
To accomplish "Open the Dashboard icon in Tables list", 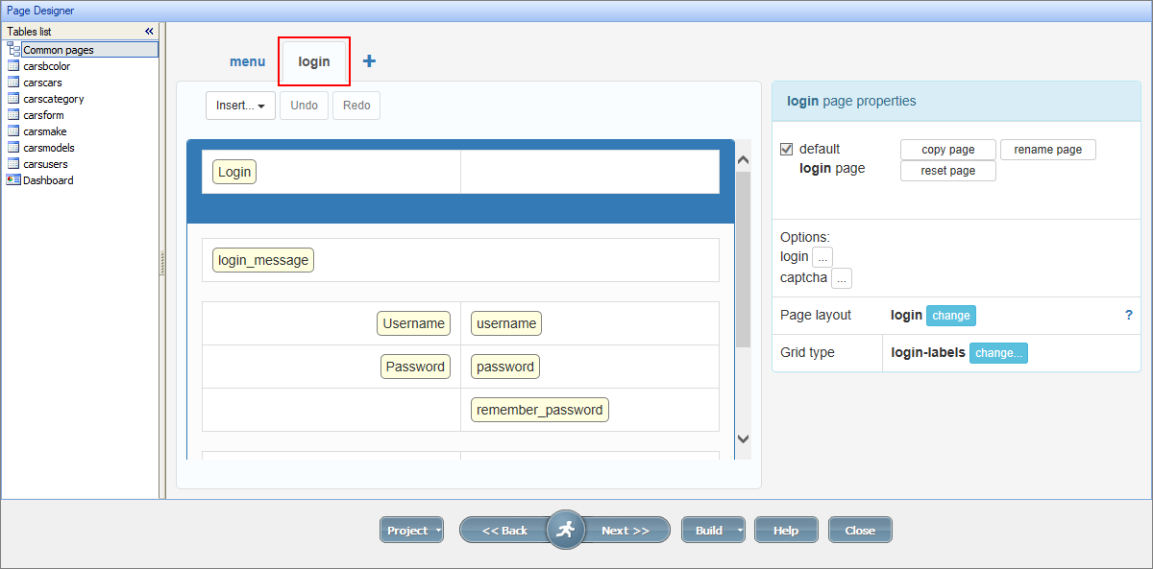I will 13,179.
